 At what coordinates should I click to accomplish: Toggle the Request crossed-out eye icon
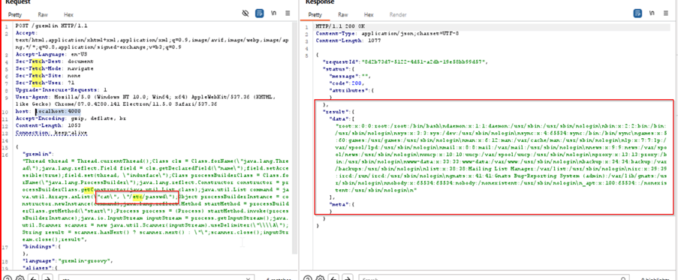(x=246, y=14)
